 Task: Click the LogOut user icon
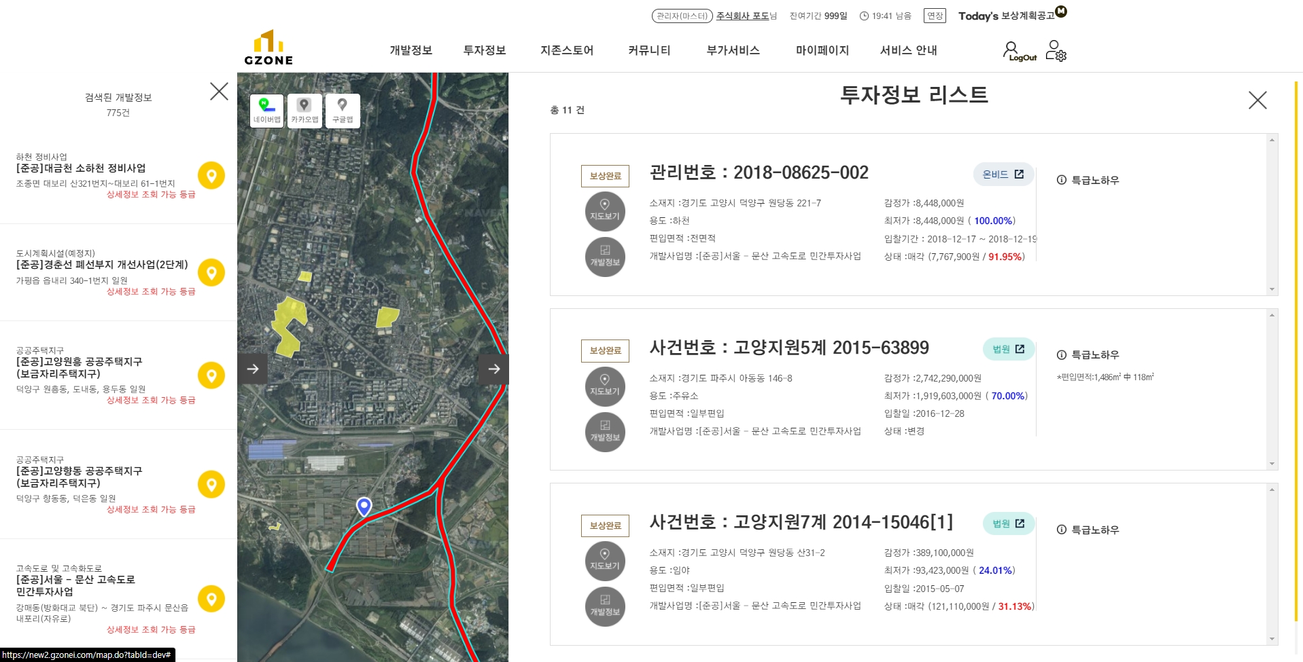coord(1018,51)
